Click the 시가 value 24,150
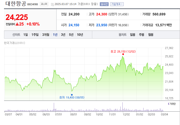Screen dimensions: 180x125 74,25
